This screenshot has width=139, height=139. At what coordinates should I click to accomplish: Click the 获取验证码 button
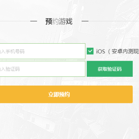(110, 69)
